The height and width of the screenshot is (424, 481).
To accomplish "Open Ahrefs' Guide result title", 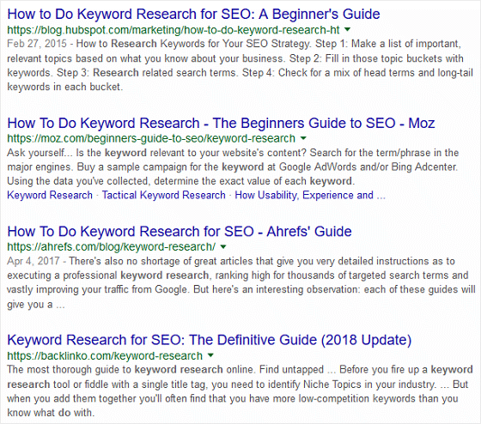I will click(x=180, y=232).
